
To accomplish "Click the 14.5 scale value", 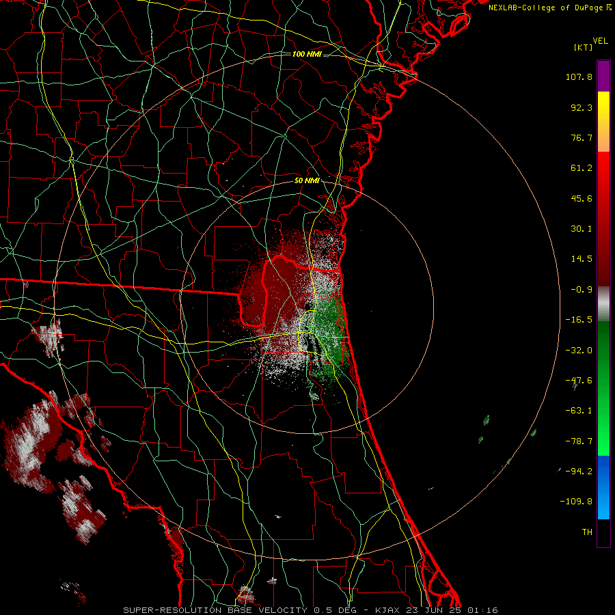I will pos(582,259).
